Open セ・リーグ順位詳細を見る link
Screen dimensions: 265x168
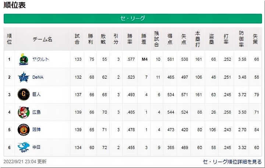point(232,162)
